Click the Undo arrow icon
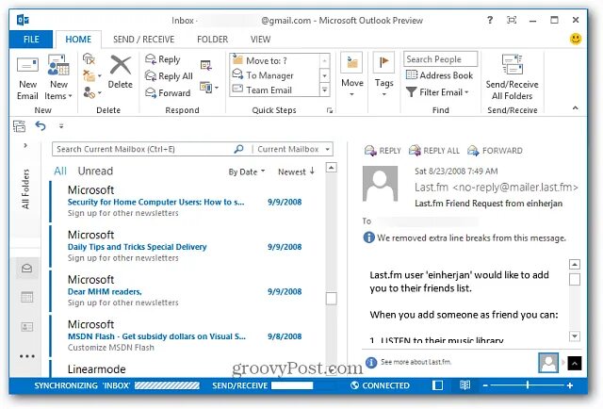Viewport: 603px width, 409px height. [41, 126]
